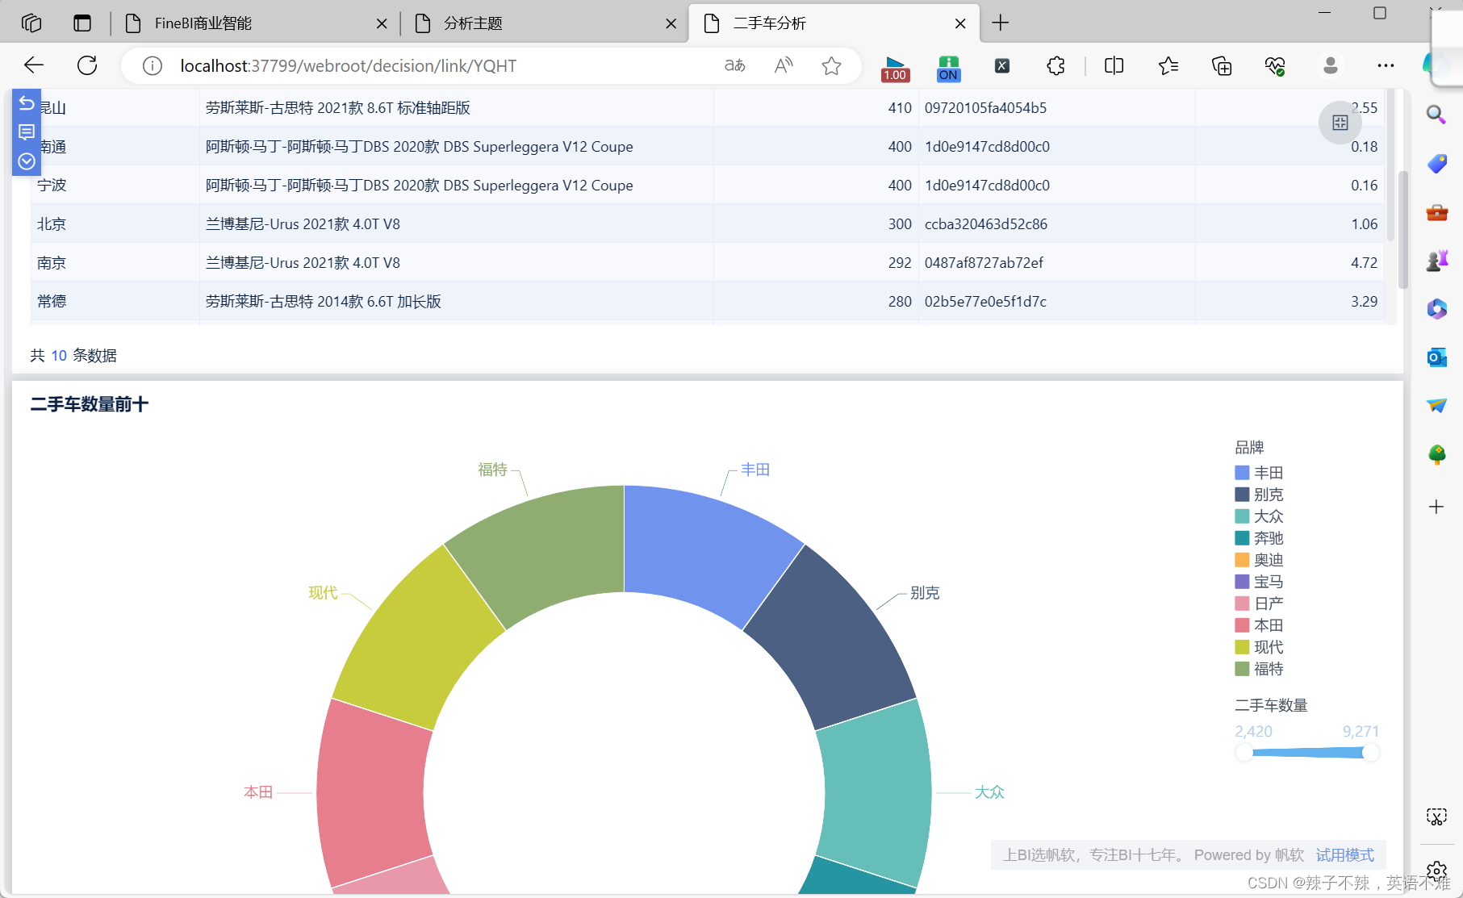Viewport: 1463px width, 898px height.
Task: Open the sidebar search icon
Action: [x=1436, y=115]
